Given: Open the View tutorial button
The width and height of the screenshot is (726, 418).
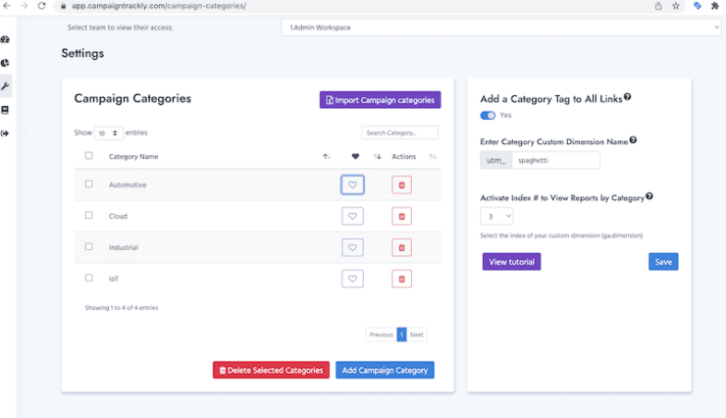Looking at the screenshot, I should (511, 262).
